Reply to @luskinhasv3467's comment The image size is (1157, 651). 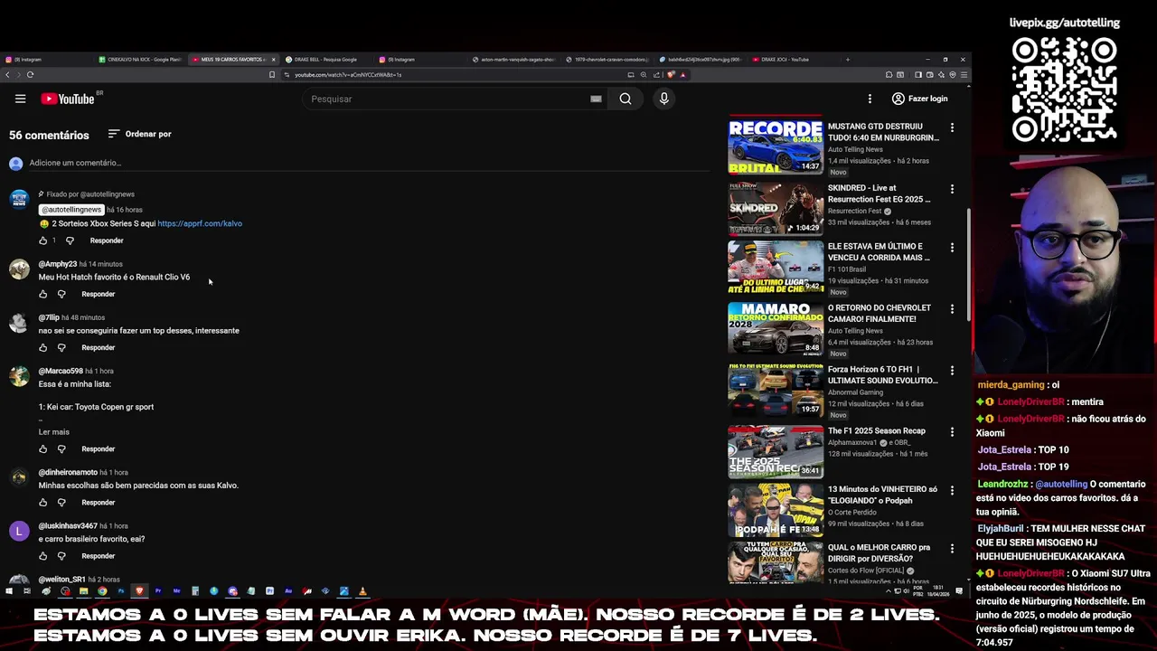99,555
